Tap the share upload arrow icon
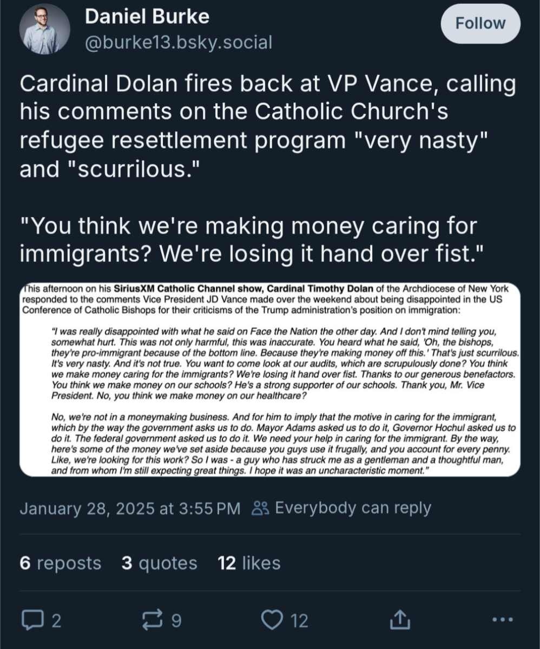Image resolution: width=540 pixels, height=649 pixels. (x=398, y=620)
